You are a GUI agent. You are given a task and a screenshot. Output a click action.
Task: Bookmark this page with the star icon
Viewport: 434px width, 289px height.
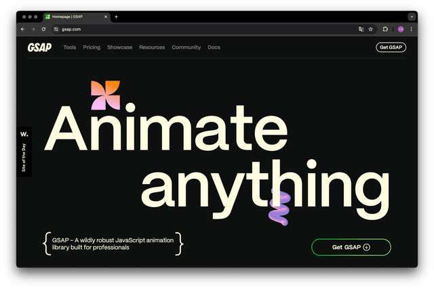[371, 29]
